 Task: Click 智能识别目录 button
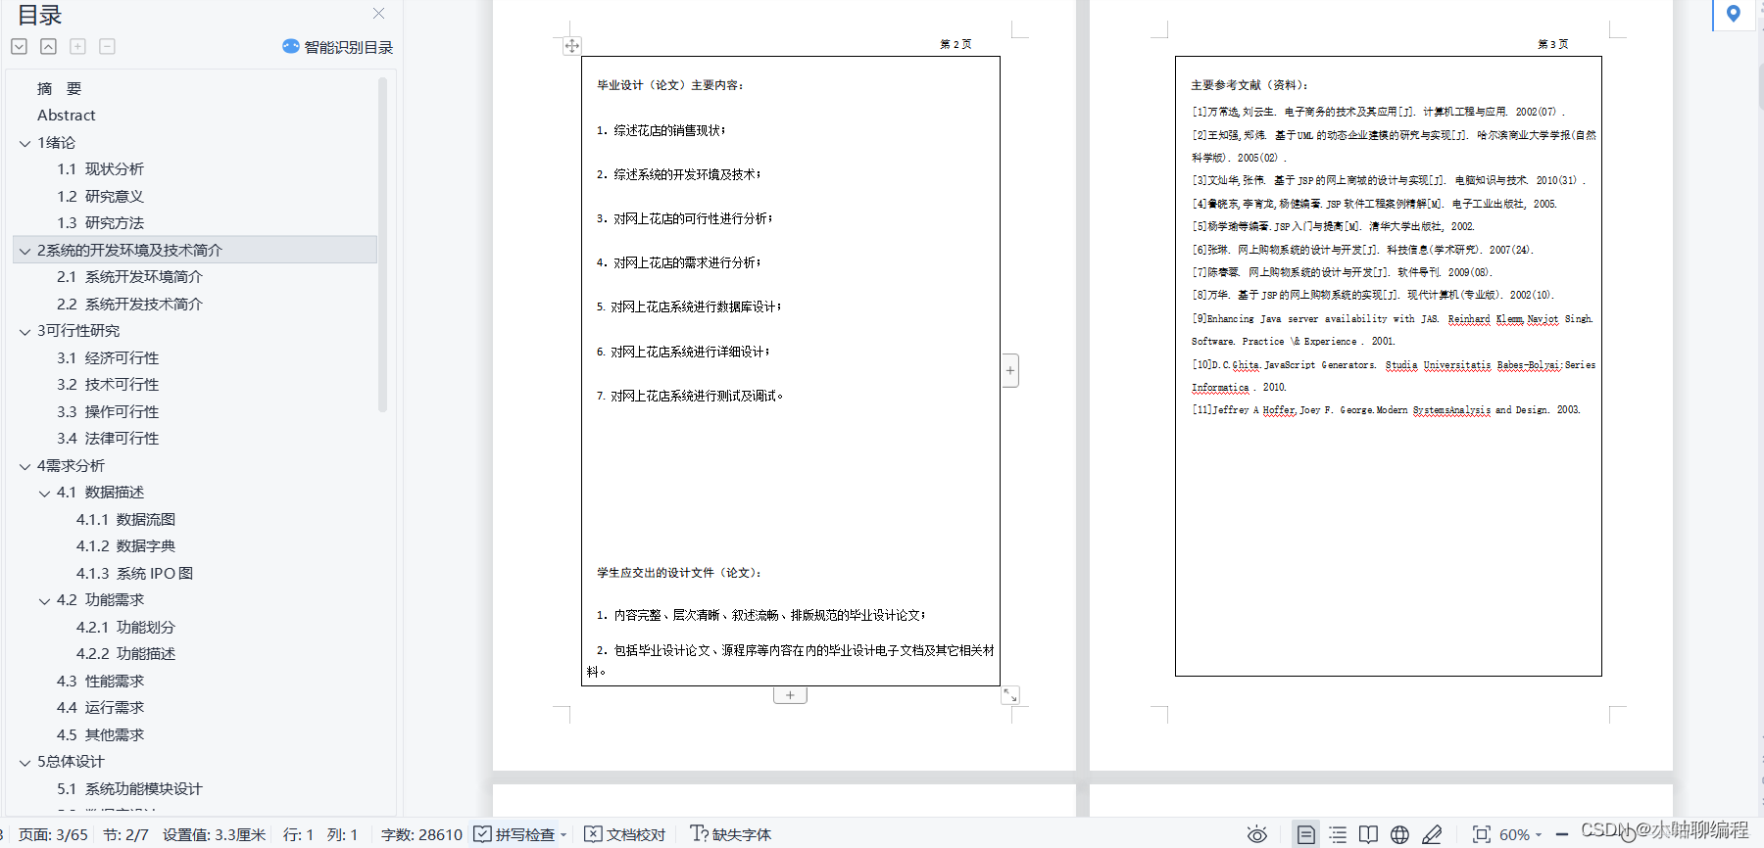[x=337, y=47]
